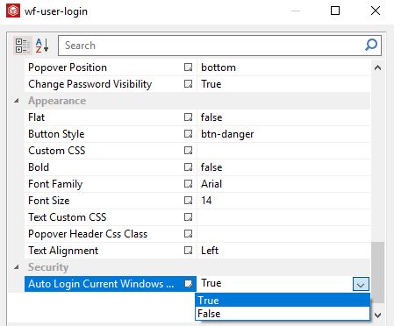Click the empty Custom CSS value field
The width and height of the screenshot is (394, 326).
tap(283, 151)
